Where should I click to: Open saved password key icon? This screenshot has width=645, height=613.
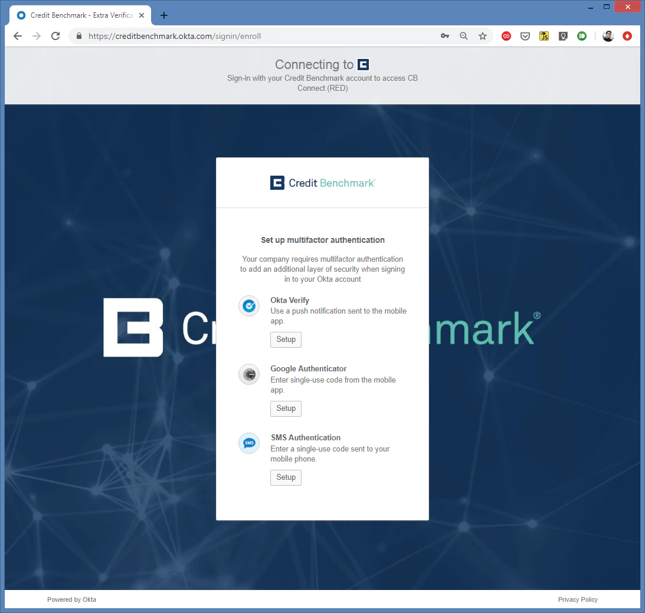pos(445,36)
